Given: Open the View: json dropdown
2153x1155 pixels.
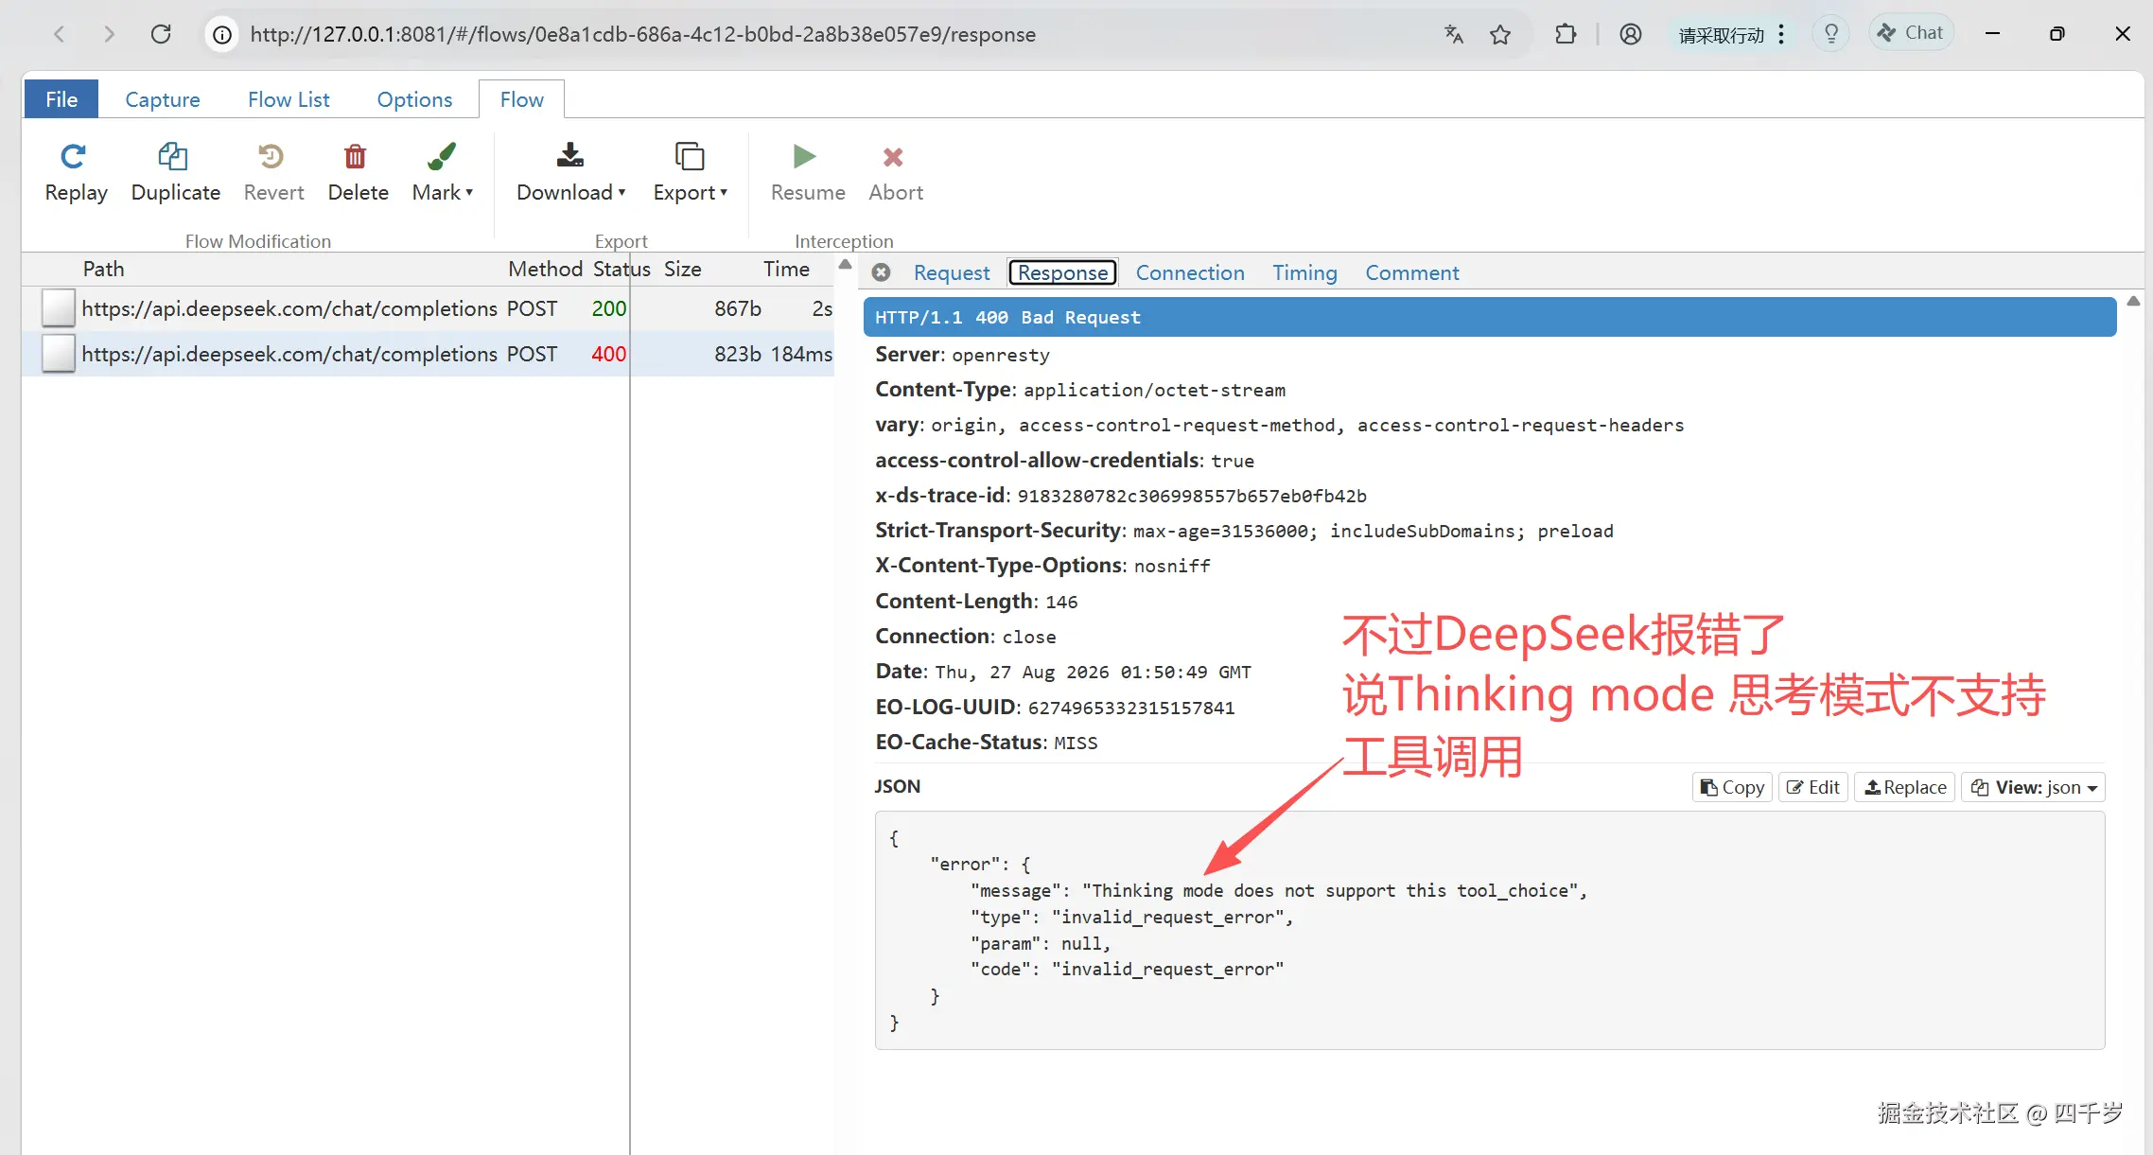Looking at the screenshot, I should (x=2033, y=787).
